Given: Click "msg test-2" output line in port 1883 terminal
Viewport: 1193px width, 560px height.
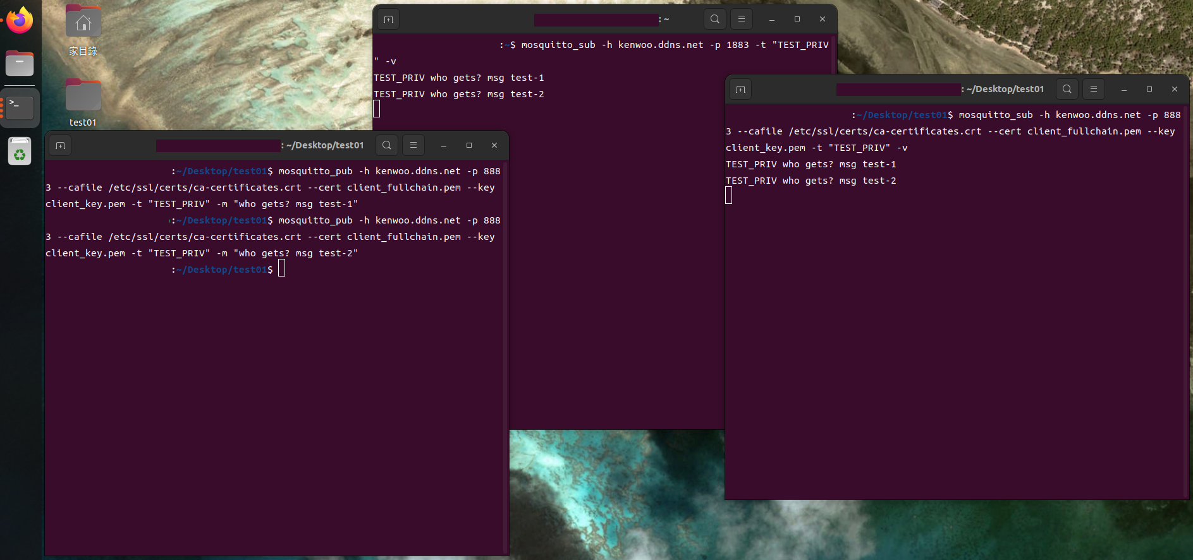Looking at the screenshot, I should point(459,94).
